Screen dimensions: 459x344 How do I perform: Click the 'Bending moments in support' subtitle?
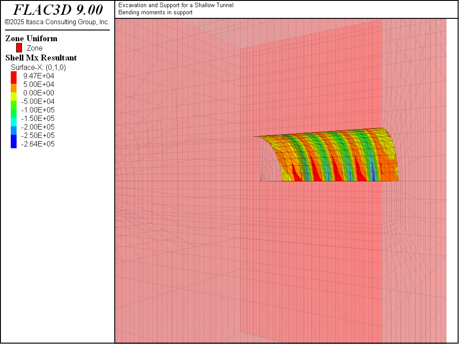pyautogui.click(x=156, y=13)
